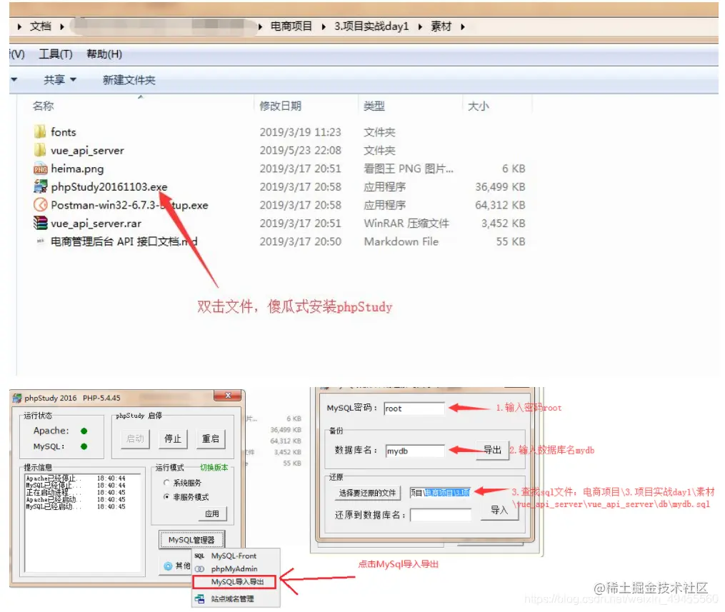Image resolution: width=725 pixels, height=612 pixels.
Task: Select 系统服务 run mode
Action: click(x=166, y=483)
